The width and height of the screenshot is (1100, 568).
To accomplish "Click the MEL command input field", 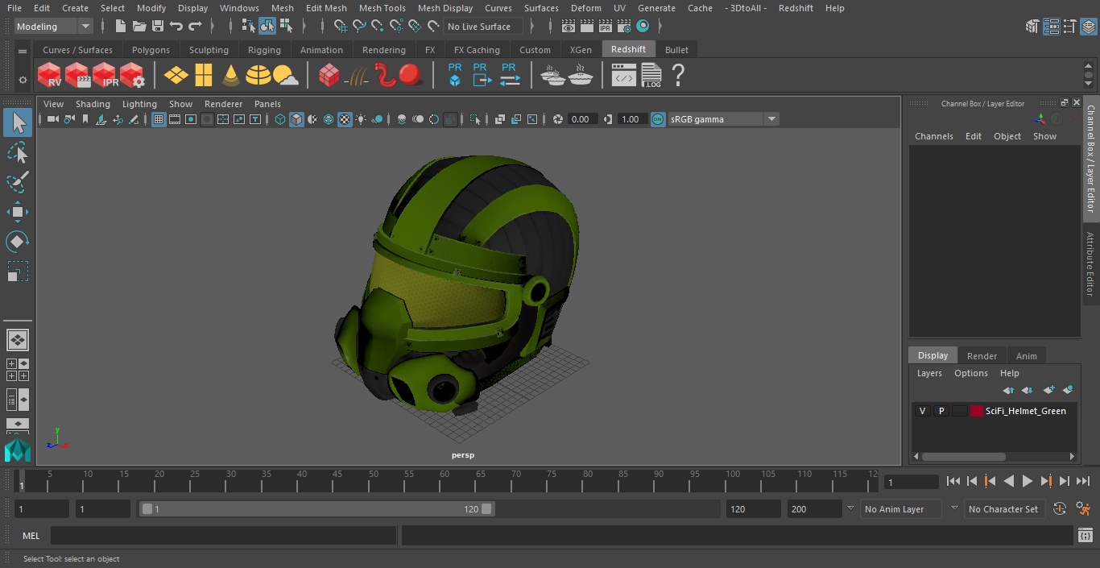I will tap(223, 536).
